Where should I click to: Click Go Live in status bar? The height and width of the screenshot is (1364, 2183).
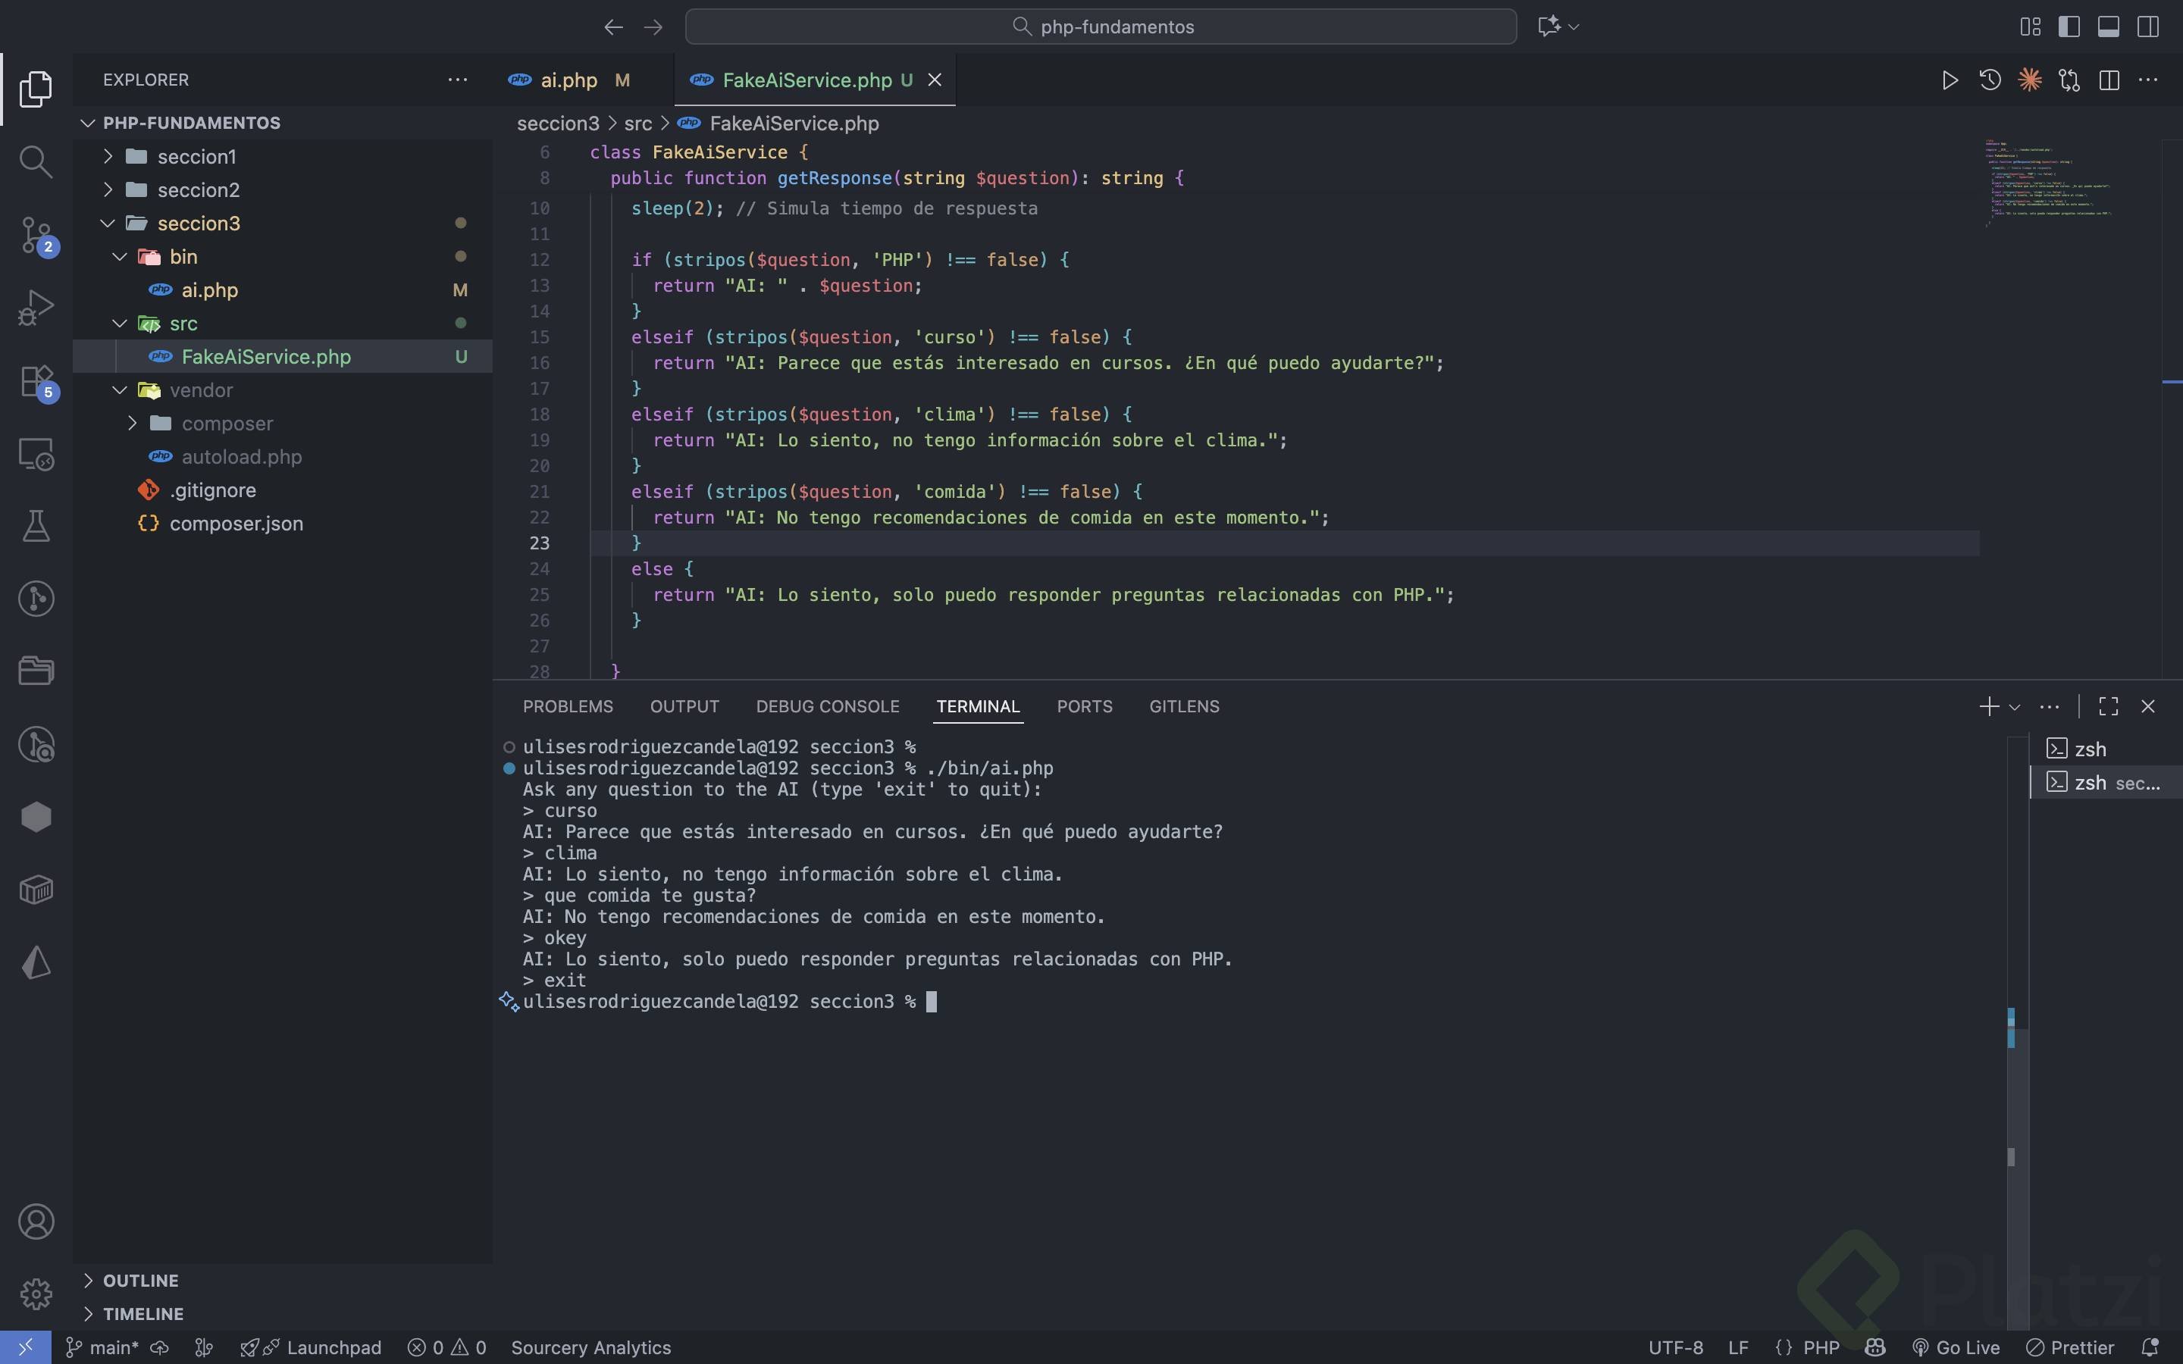(1956, 1347)
